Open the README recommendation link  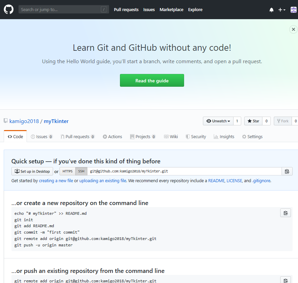(216, 180)
